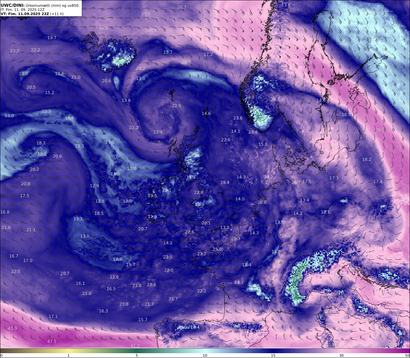Click the 15.2 value on the map
This screenshot has width=410, height=358.
pos(50,92)
